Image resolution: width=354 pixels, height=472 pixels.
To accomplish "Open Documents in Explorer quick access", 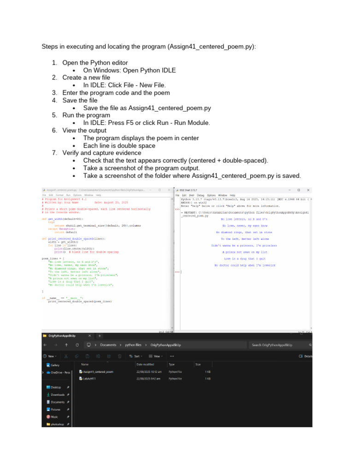I will click(x=56, y=402).
